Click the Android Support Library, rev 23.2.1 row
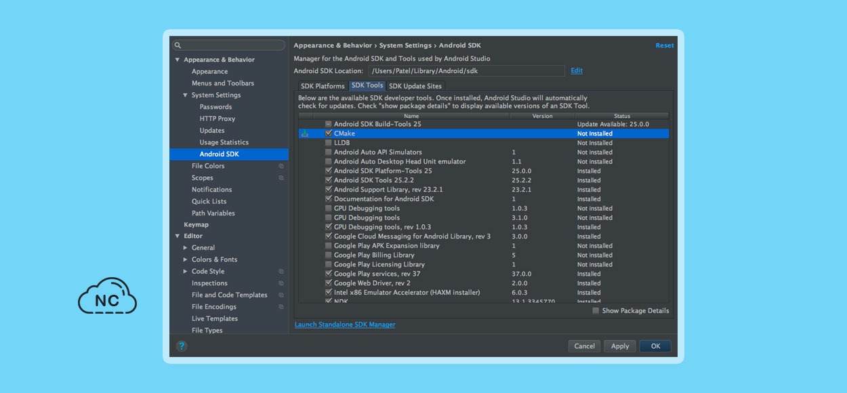 click(x=484, y=190)
